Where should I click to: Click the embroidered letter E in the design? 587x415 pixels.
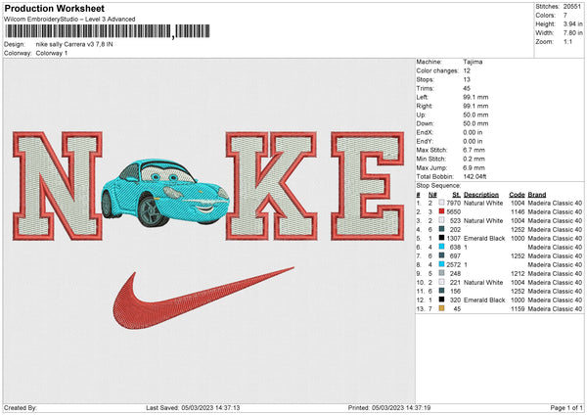pos(368,186)
